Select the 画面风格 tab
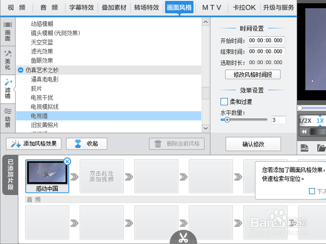The width and height of the screenshot is (326, 244). click(x=179, y=7)
